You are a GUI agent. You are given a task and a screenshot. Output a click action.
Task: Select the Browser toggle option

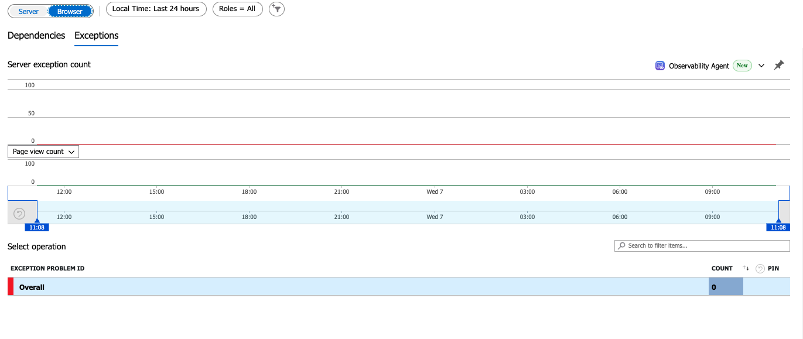click(x=70, y=11)
